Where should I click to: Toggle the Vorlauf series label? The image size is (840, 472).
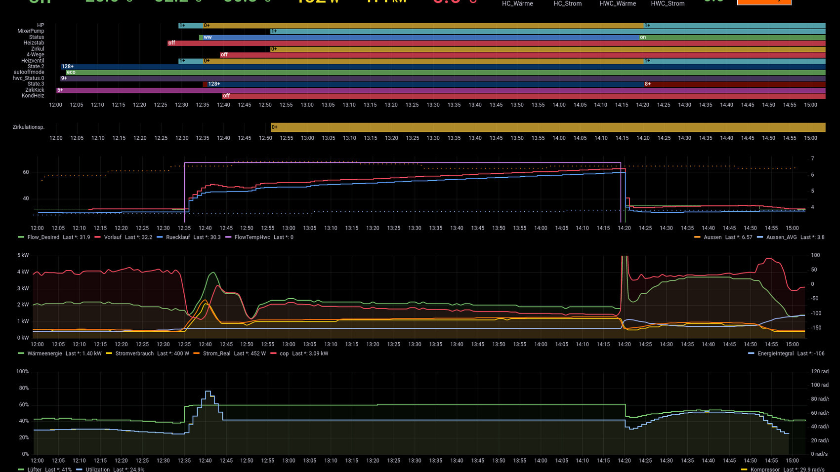(112, 237)
